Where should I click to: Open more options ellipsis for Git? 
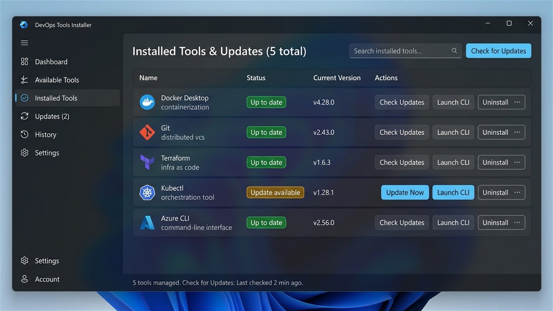pyautogui.click(x=517, y=132)
